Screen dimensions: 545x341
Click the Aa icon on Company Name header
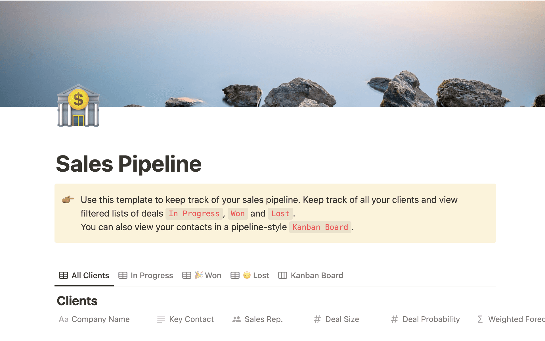point(64,319)
